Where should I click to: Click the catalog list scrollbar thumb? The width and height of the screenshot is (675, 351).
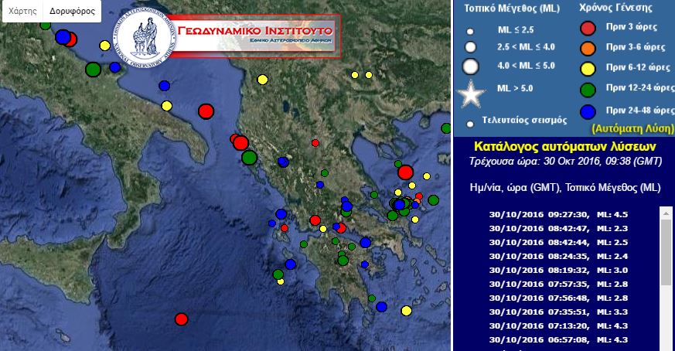666,252
